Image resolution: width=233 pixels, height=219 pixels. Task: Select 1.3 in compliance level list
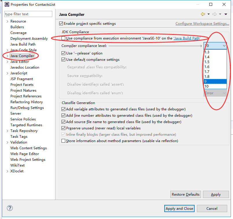coord(215,52)
